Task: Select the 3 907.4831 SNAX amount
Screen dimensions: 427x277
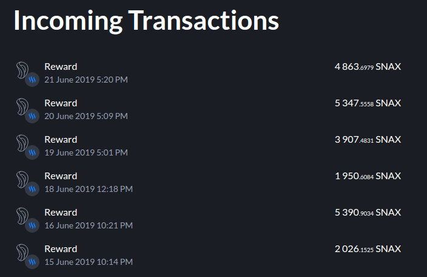Action: tap(368, 140)
